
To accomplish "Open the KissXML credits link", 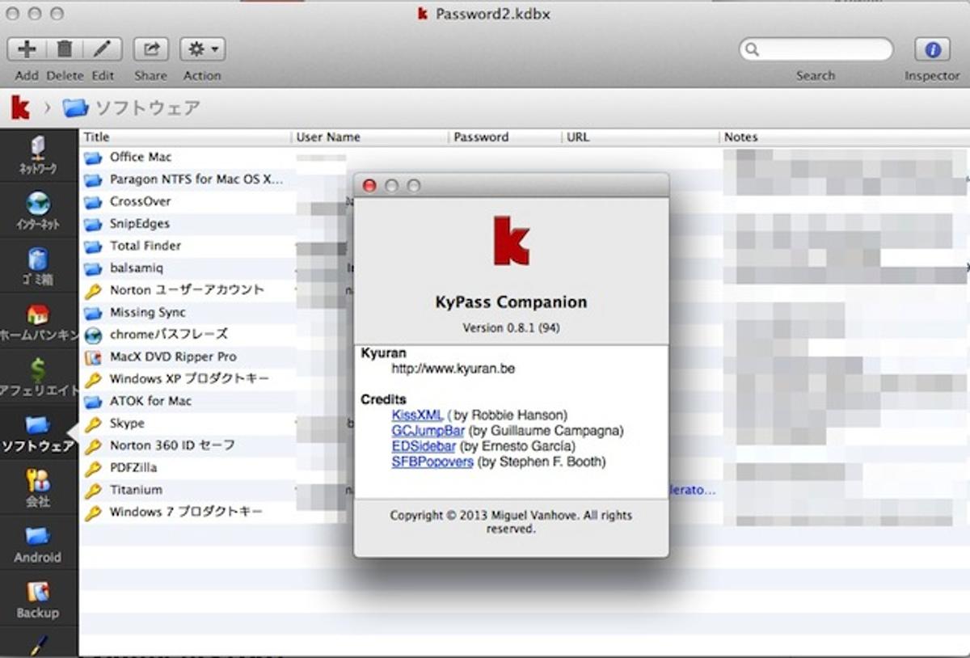I will [417, 415].
